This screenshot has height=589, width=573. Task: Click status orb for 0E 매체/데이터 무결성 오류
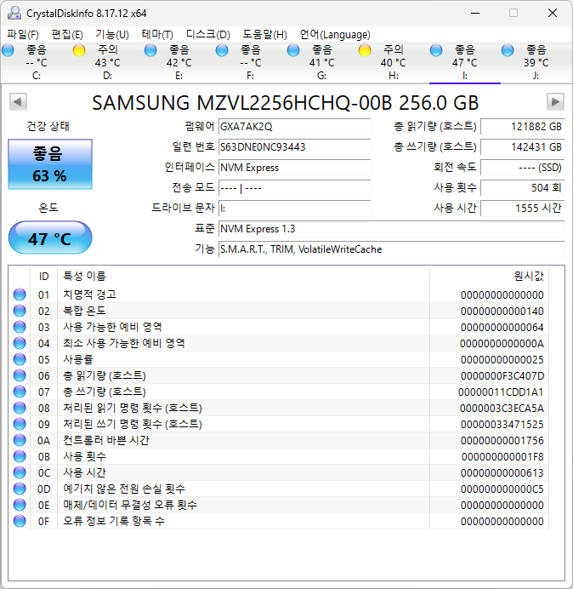[x=20, y=505]
